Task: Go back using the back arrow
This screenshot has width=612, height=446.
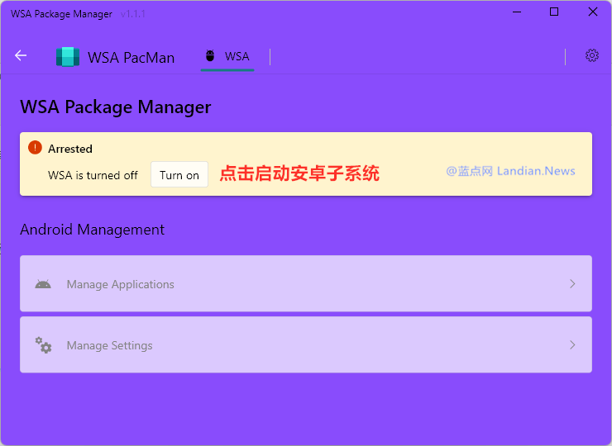Action: pos(21,56)
